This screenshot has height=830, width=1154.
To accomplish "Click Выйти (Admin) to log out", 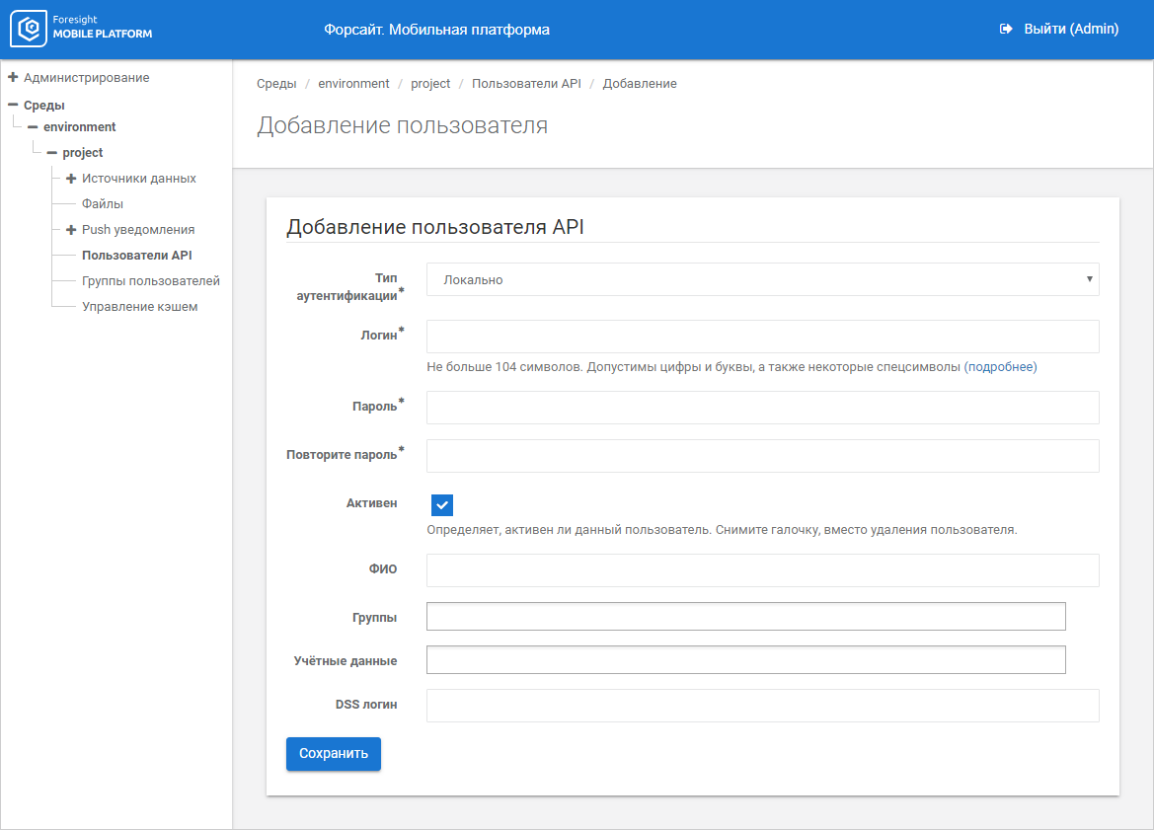I will point(1070,30).
